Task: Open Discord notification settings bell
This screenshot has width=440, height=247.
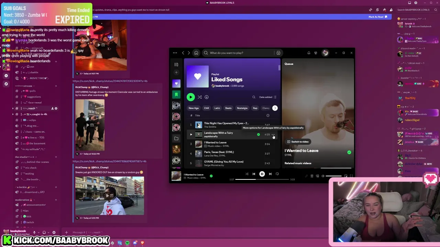Action: pos(377,10)
